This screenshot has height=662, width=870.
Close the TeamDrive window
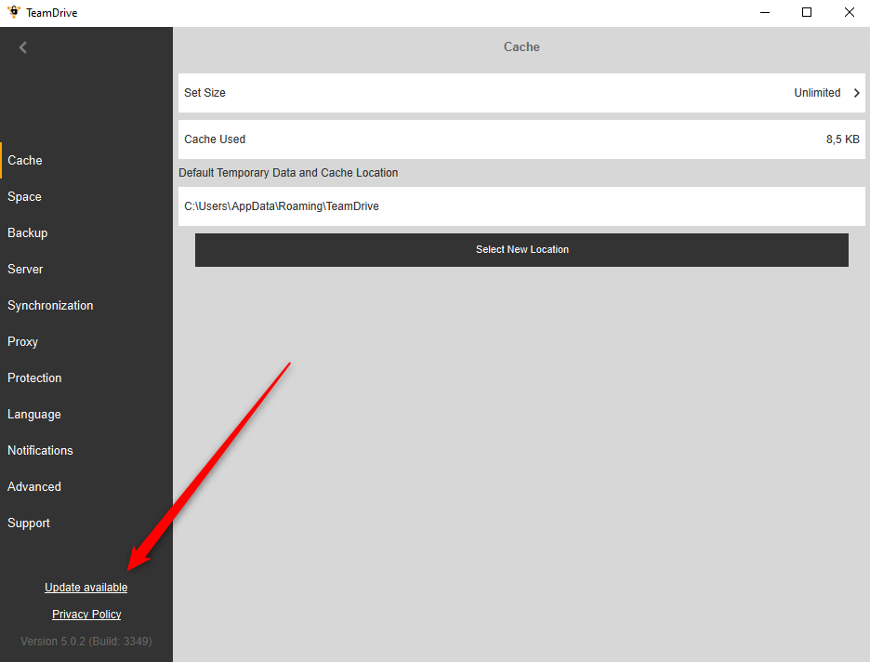coord(849,12)
